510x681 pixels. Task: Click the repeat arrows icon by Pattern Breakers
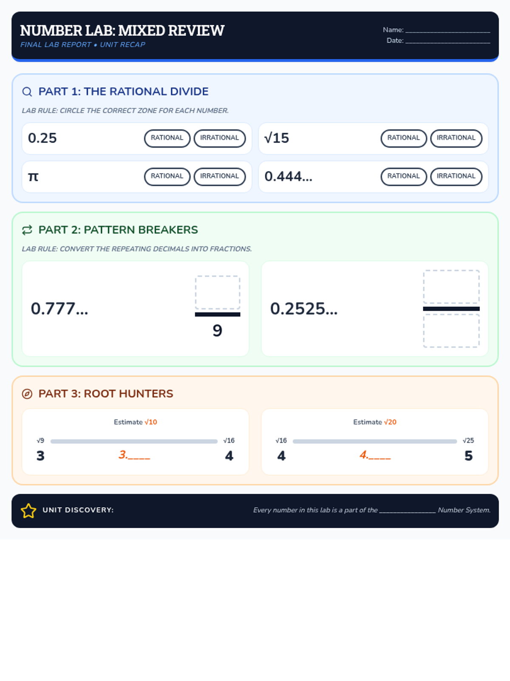(x=27, y=230)
